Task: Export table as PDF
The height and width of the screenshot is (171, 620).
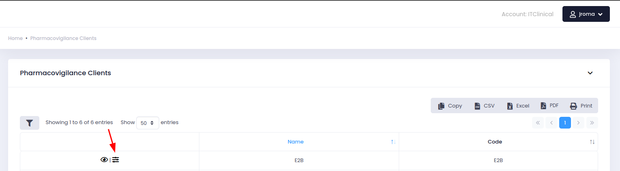Action: point(549,106)
